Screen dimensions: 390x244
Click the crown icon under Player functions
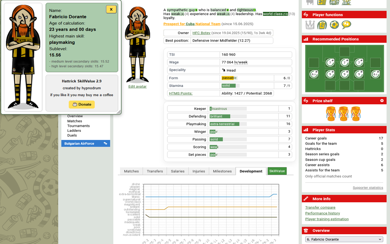(310, 25)
